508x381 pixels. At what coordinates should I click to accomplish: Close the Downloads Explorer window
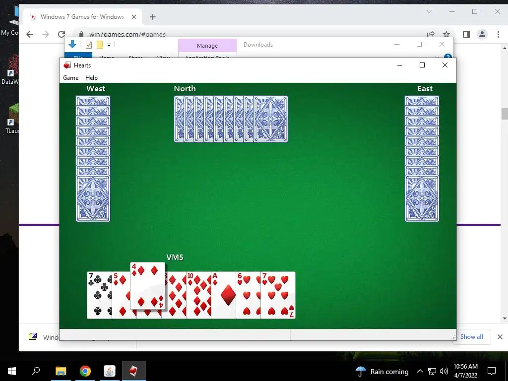coord(442,44)
